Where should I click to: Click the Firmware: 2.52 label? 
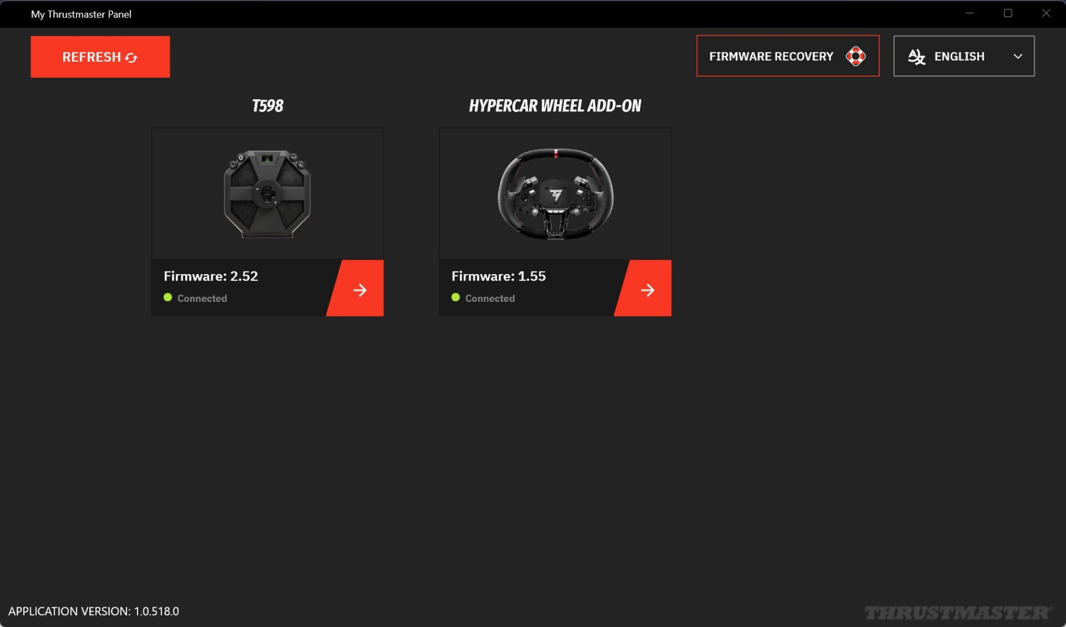pyautogui.click(x=211, y=276)
